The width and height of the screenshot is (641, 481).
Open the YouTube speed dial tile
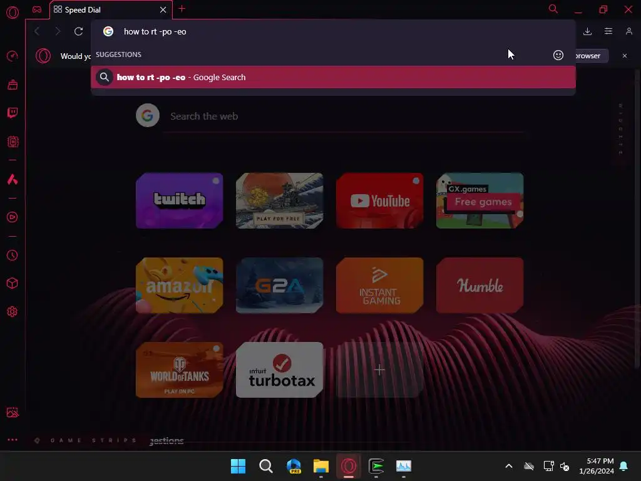(x=380, y=200)
